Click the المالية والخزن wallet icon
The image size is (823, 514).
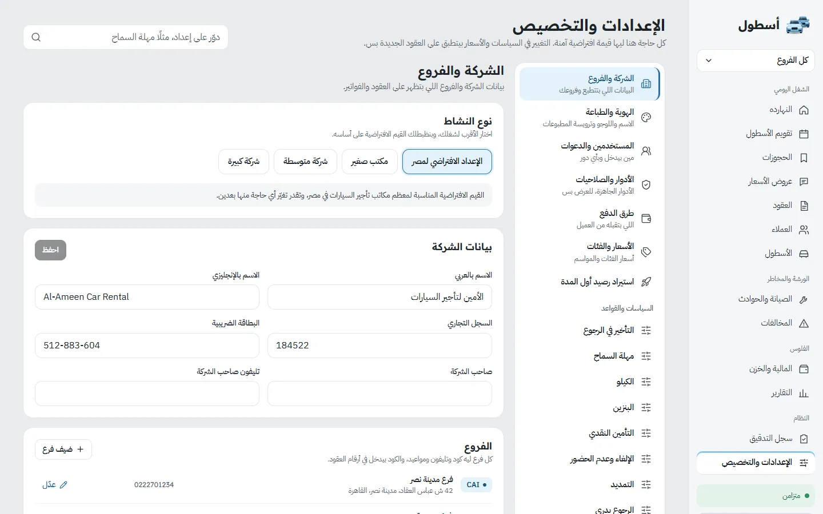pyautogui.click(x=804, y=369)
